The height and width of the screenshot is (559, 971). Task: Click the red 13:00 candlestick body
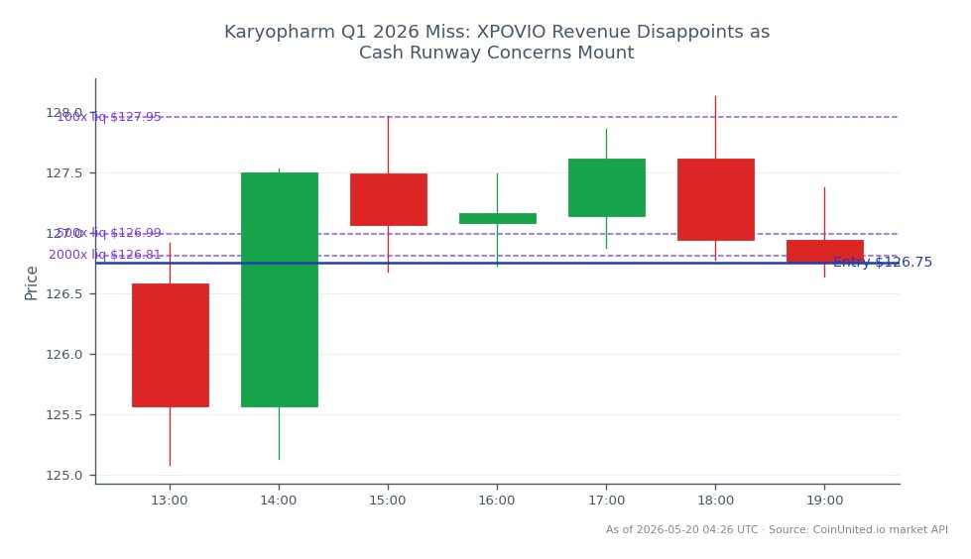[171, 345]
